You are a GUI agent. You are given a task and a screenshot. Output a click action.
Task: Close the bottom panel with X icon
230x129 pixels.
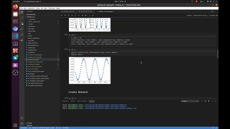pyautogui.click(x=216, y=101)
